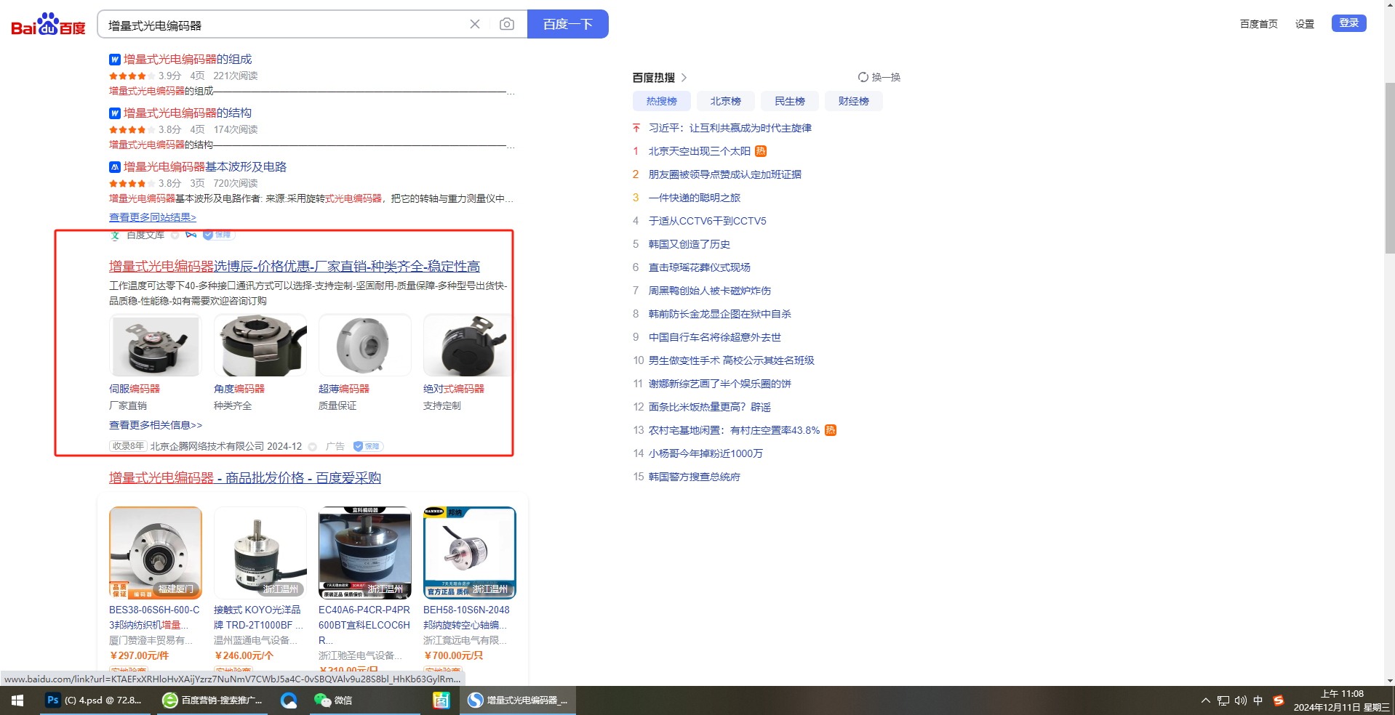1395x715 pixels.
Task: Click the 绝对式编码器 product link
Action: tap(454, 389)
